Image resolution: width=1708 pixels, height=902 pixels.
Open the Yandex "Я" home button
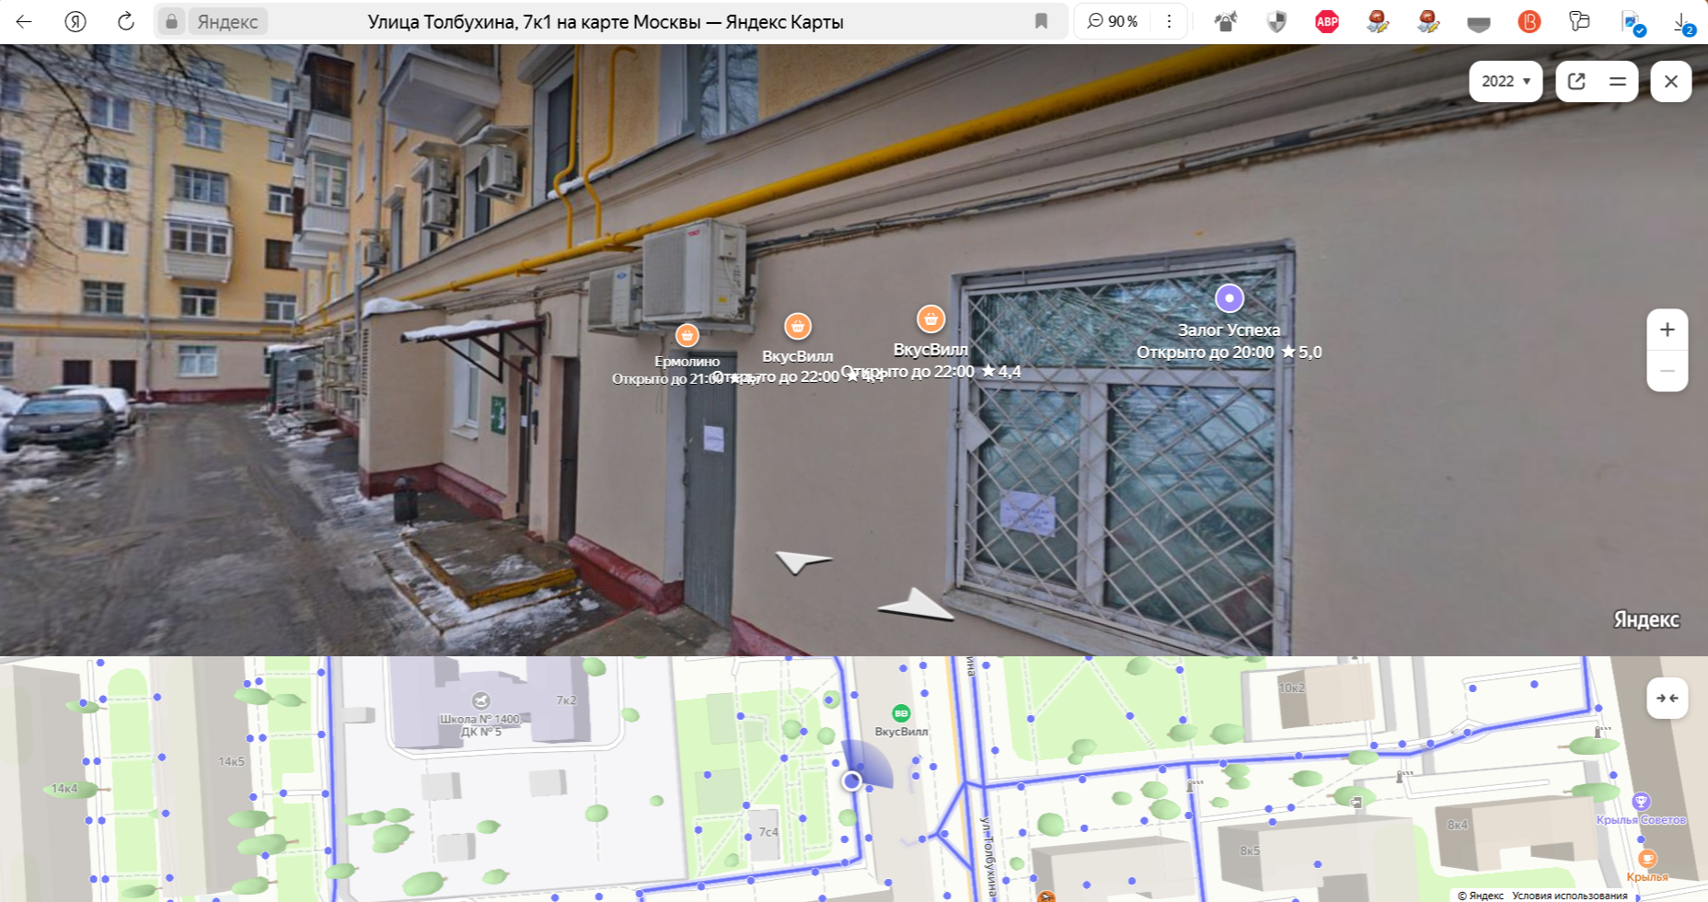(x=75, y=21)
